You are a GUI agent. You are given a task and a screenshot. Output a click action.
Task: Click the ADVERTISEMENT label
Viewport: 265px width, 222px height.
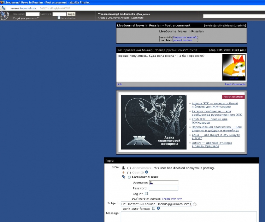[233, 97]
